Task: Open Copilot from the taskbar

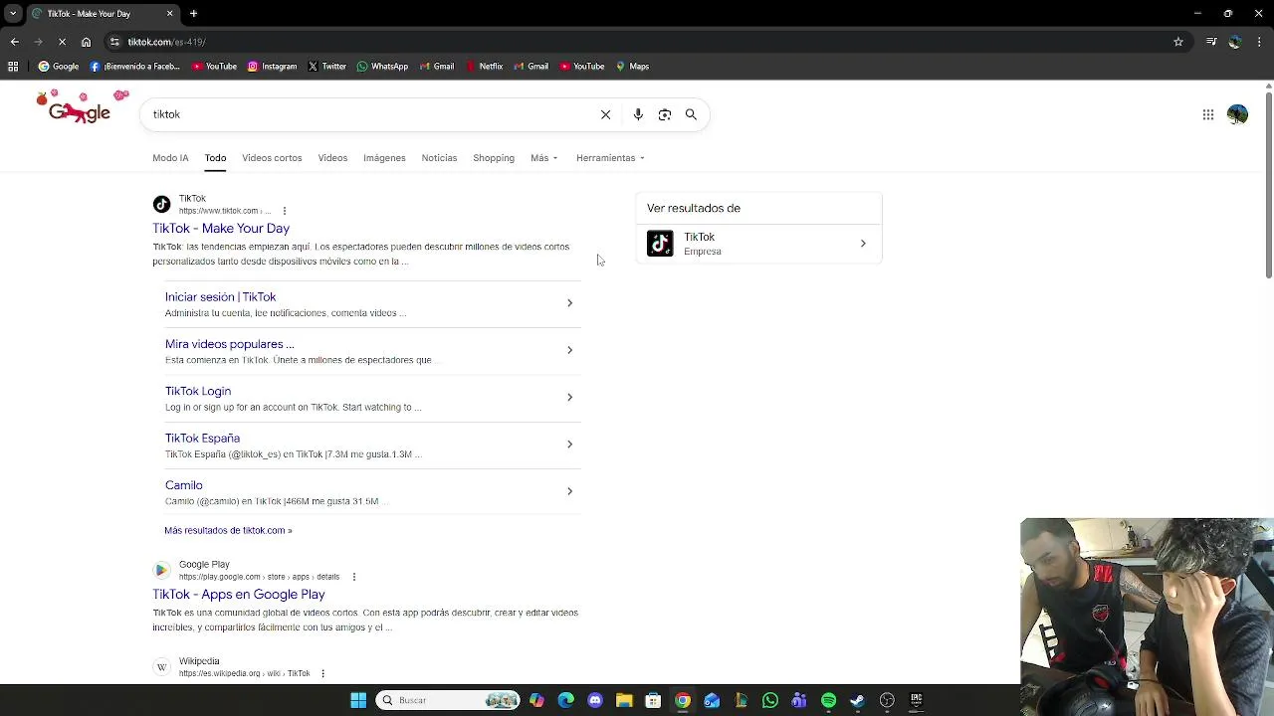Action: pyautogui.click(x=536, y=700)
